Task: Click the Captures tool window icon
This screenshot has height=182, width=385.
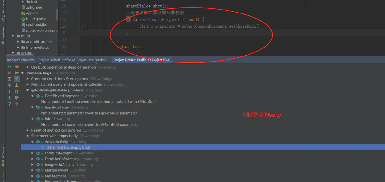Action: point(3,42)
